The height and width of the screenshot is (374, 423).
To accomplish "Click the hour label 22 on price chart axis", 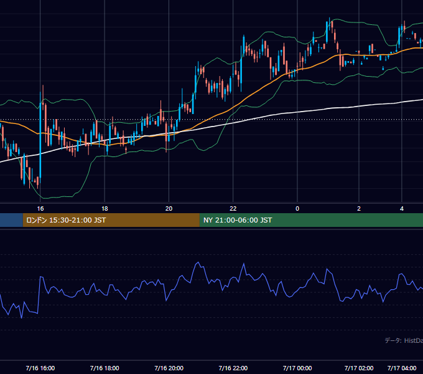I will (233, 208).
